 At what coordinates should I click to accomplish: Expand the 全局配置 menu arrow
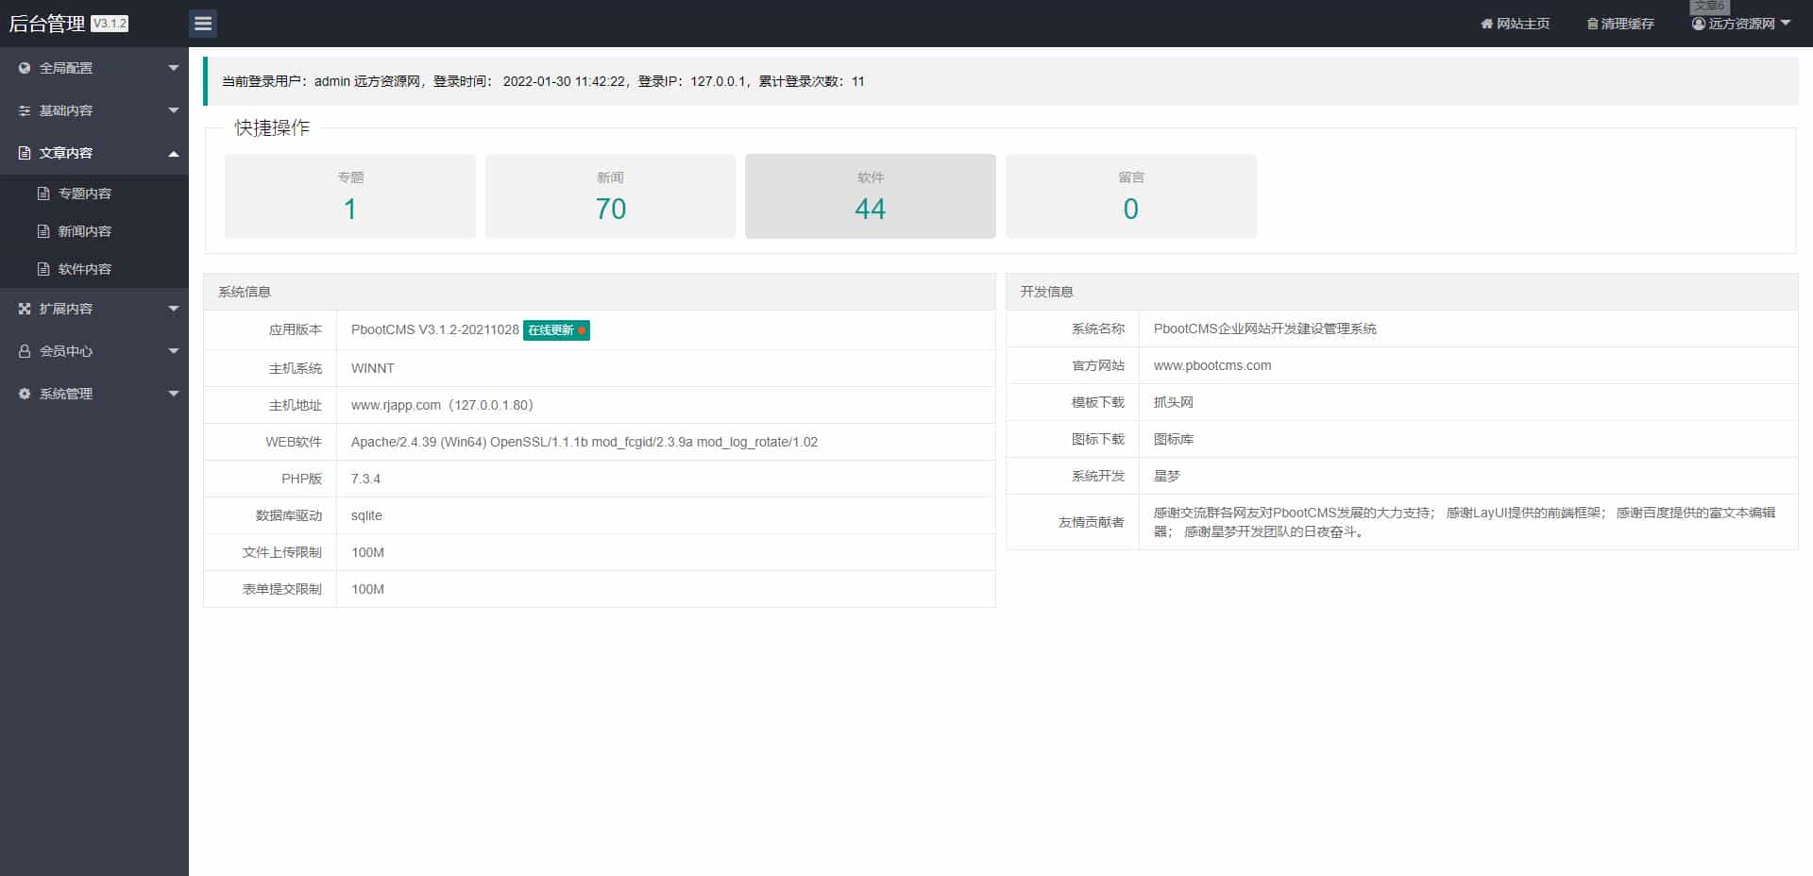(174, 68)
